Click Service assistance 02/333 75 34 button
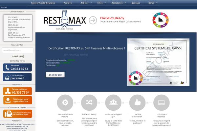The height and width of the screenshot is (131, 197). 17,91
